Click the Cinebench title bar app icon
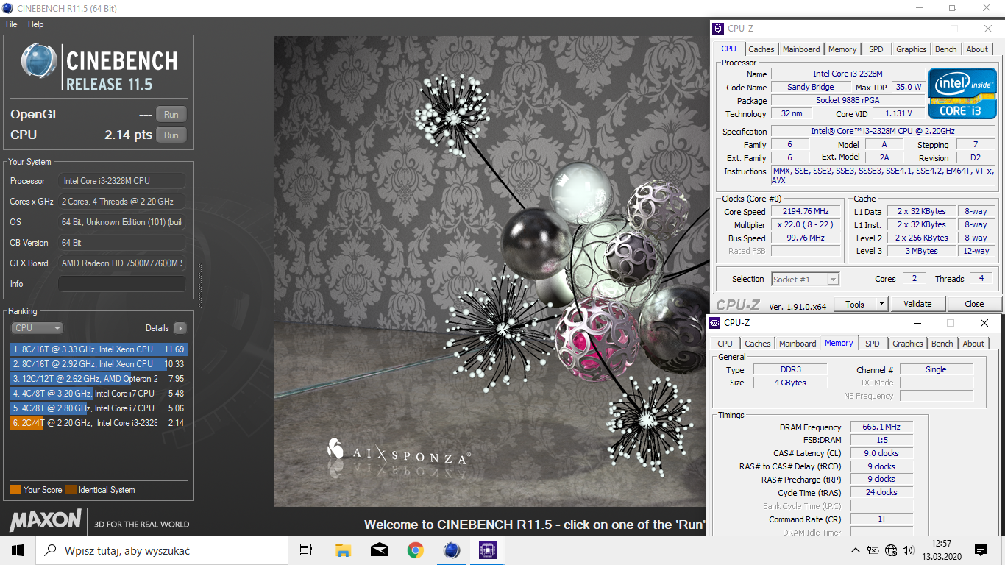 [x=8, y=8]
